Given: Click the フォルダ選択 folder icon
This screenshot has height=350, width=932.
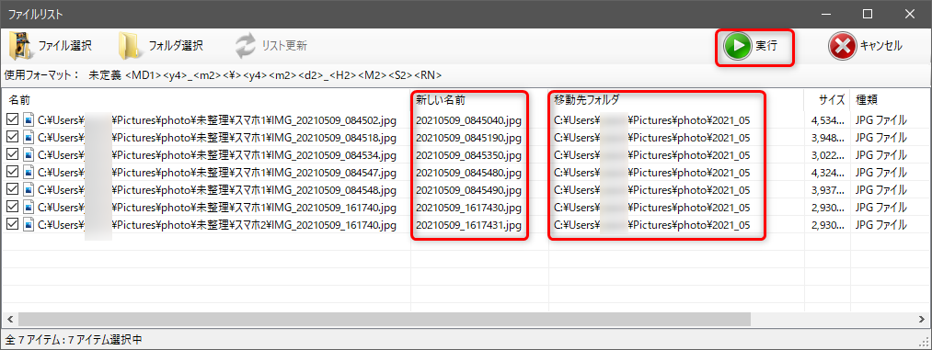Looking at the screenshot, I should click(x=129, y=46).
